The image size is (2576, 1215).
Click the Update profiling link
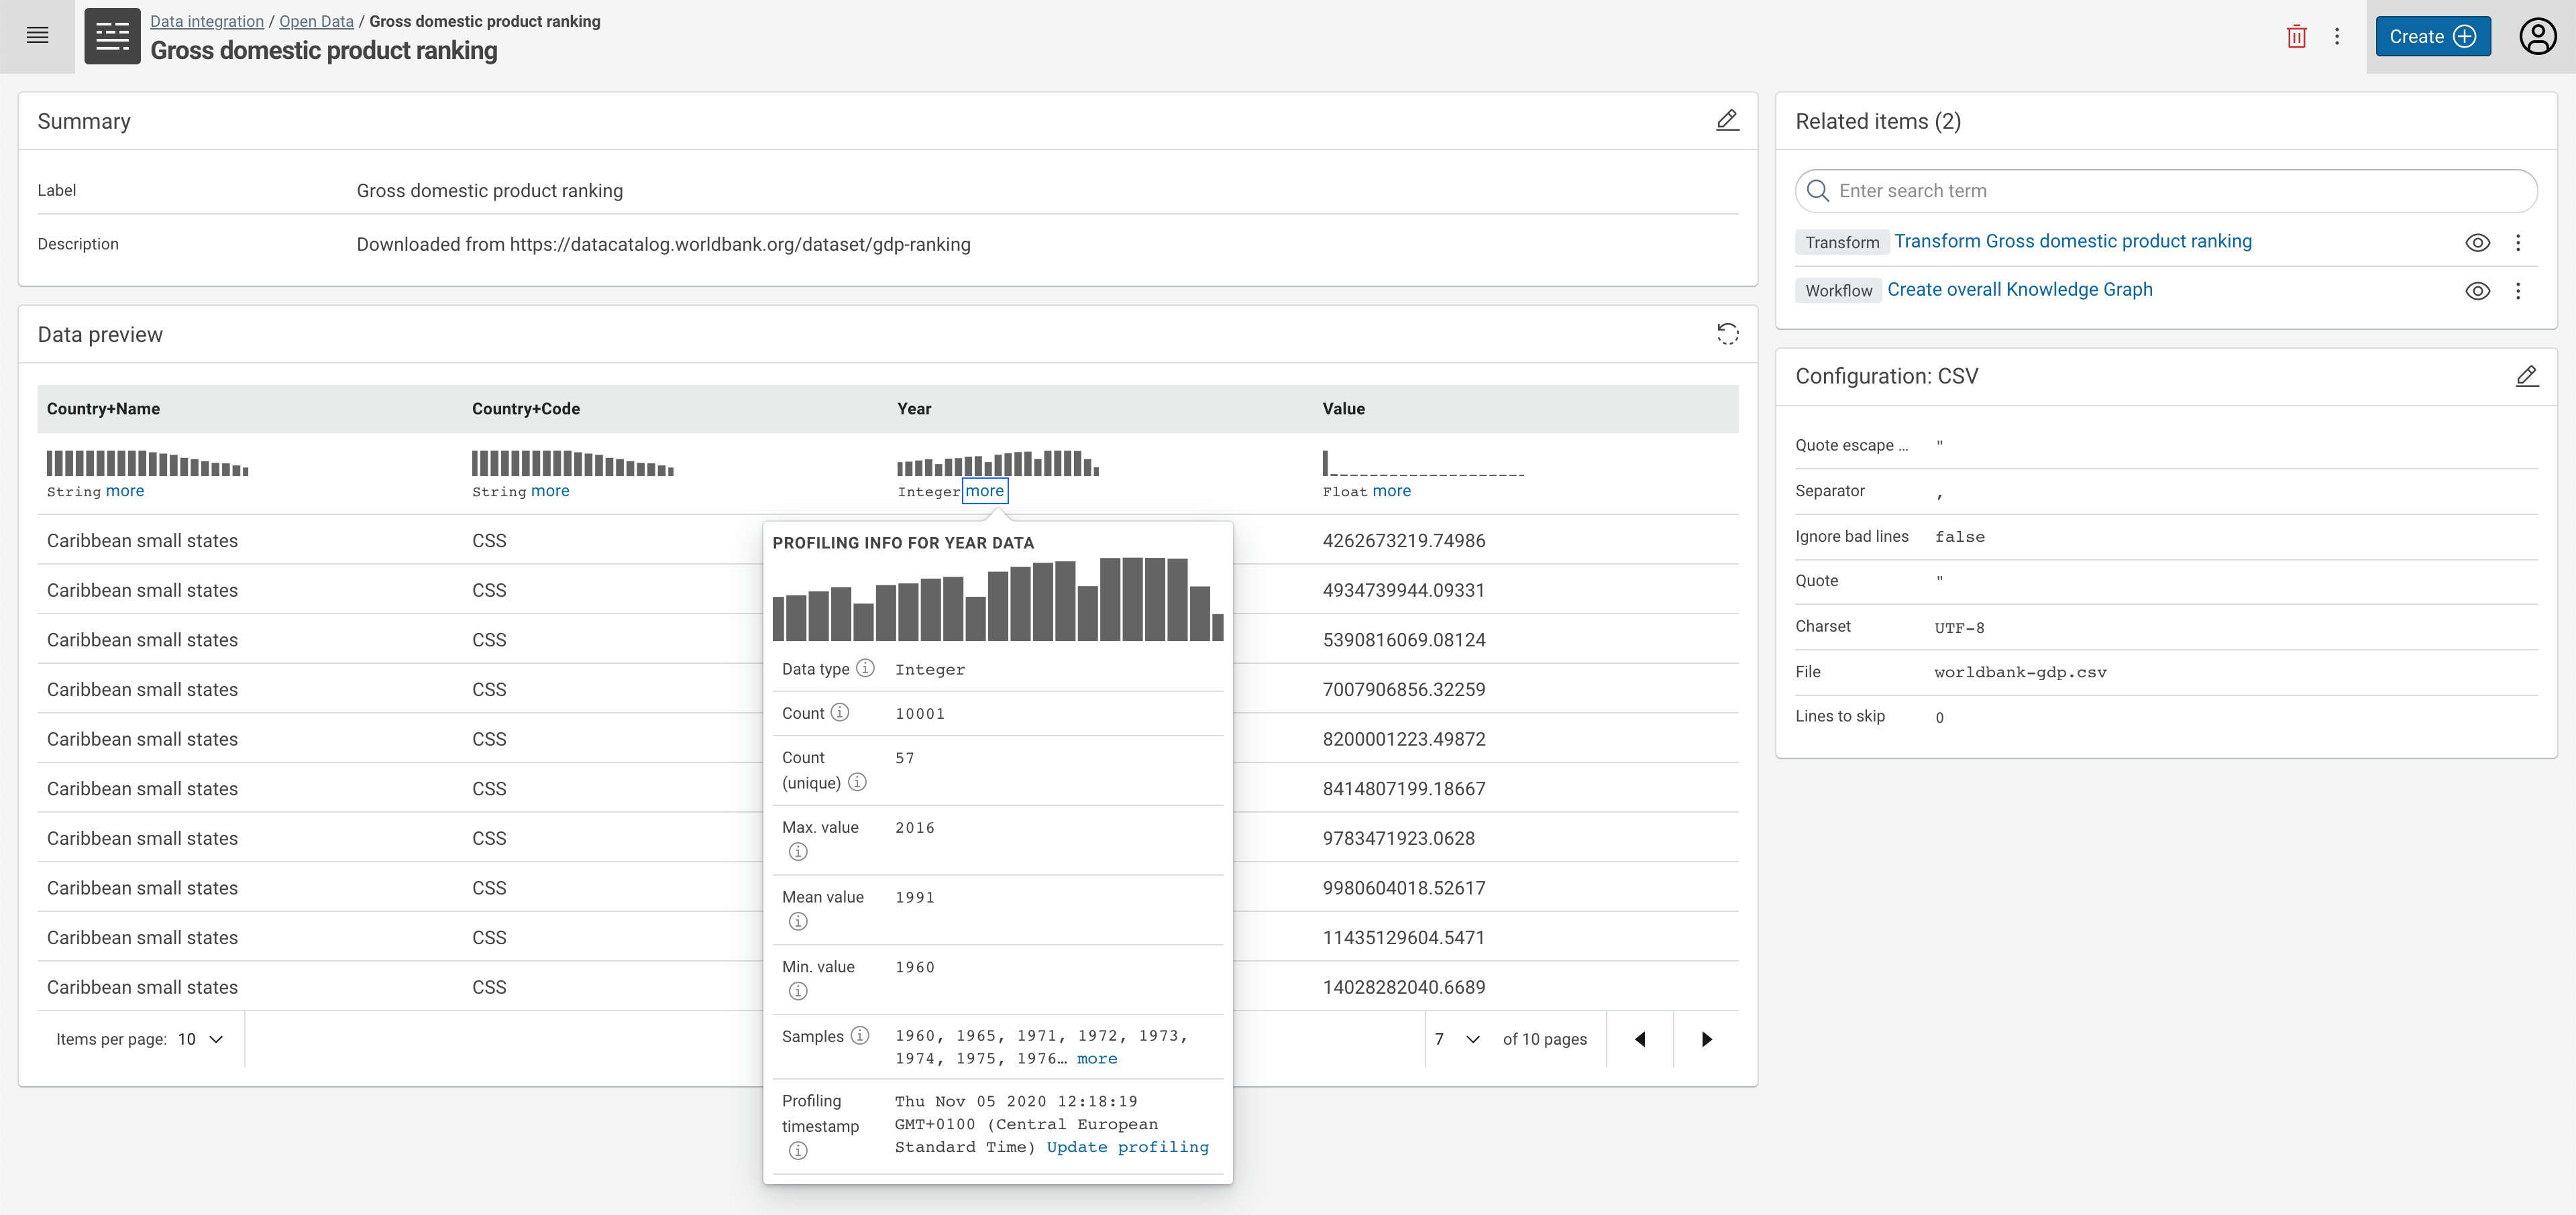click(x=1127, y=1147)
